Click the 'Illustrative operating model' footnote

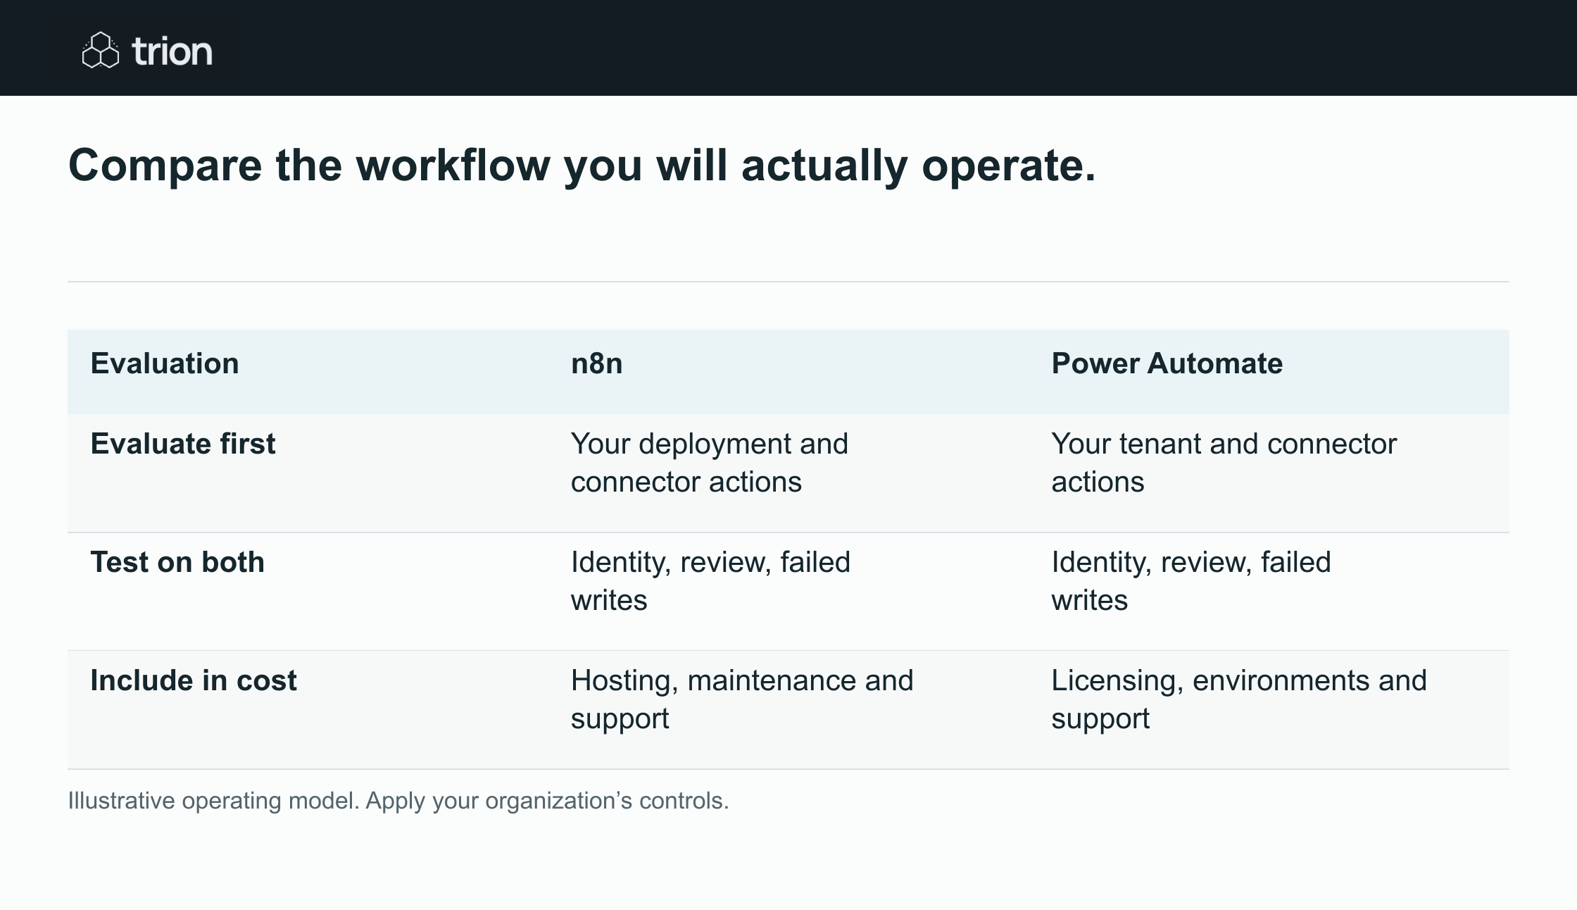(x=398, y=801)
